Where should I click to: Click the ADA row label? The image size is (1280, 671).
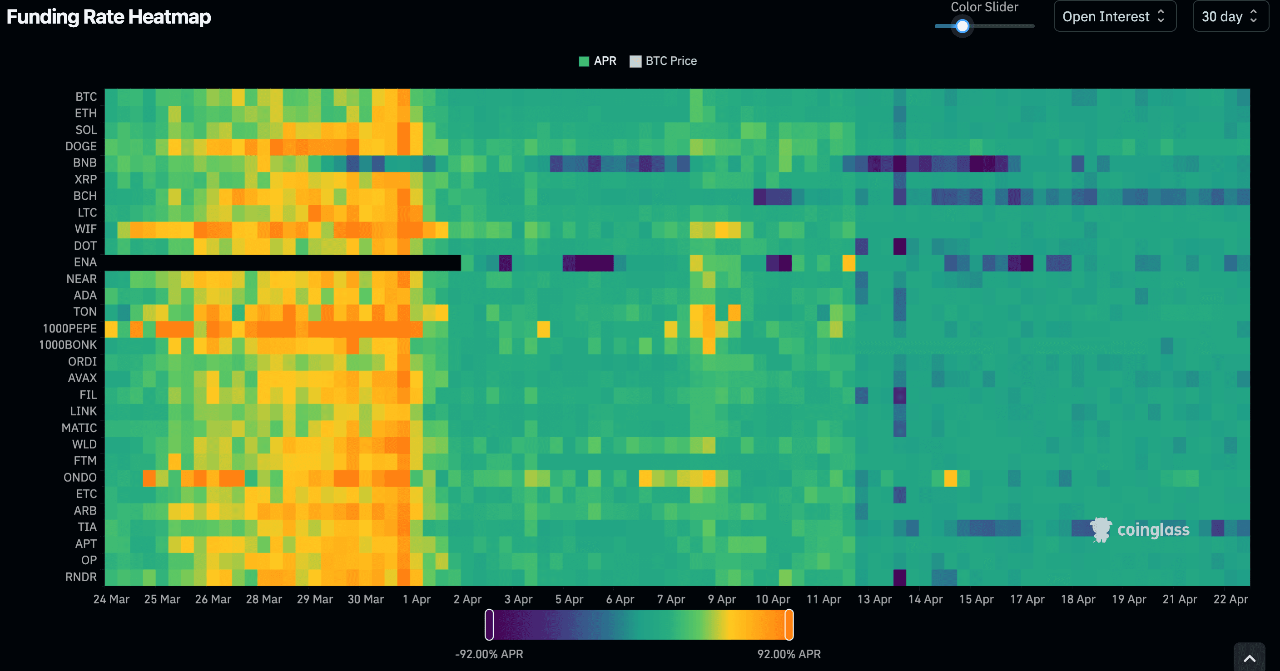85,295
